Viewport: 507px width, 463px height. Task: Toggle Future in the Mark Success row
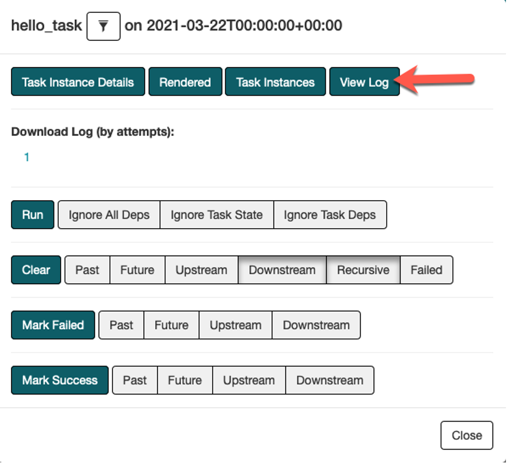click(185, 380)
